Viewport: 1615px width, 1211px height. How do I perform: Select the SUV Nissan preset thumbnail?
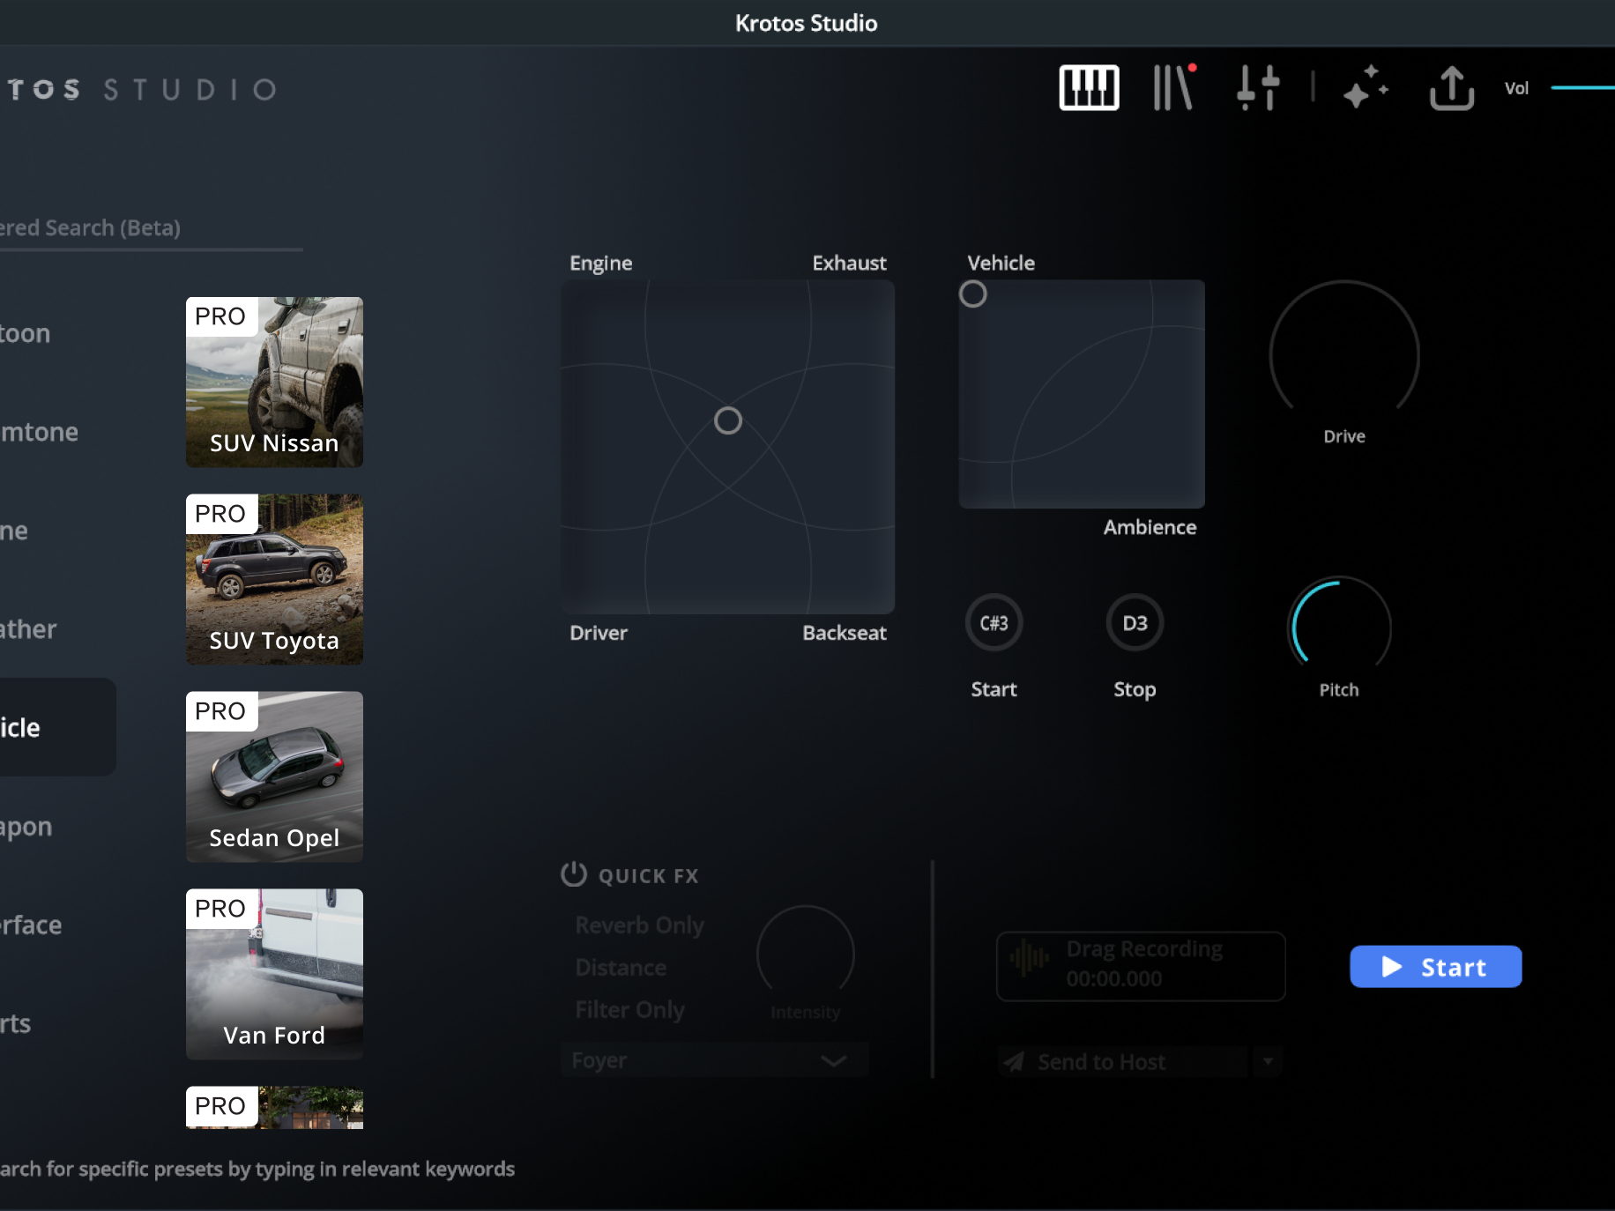(x=274, y=382)
